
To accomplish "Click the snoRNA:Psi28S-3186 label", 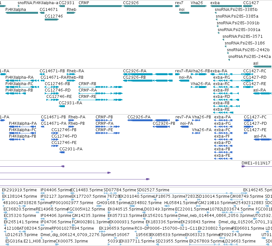I will 245,43.
